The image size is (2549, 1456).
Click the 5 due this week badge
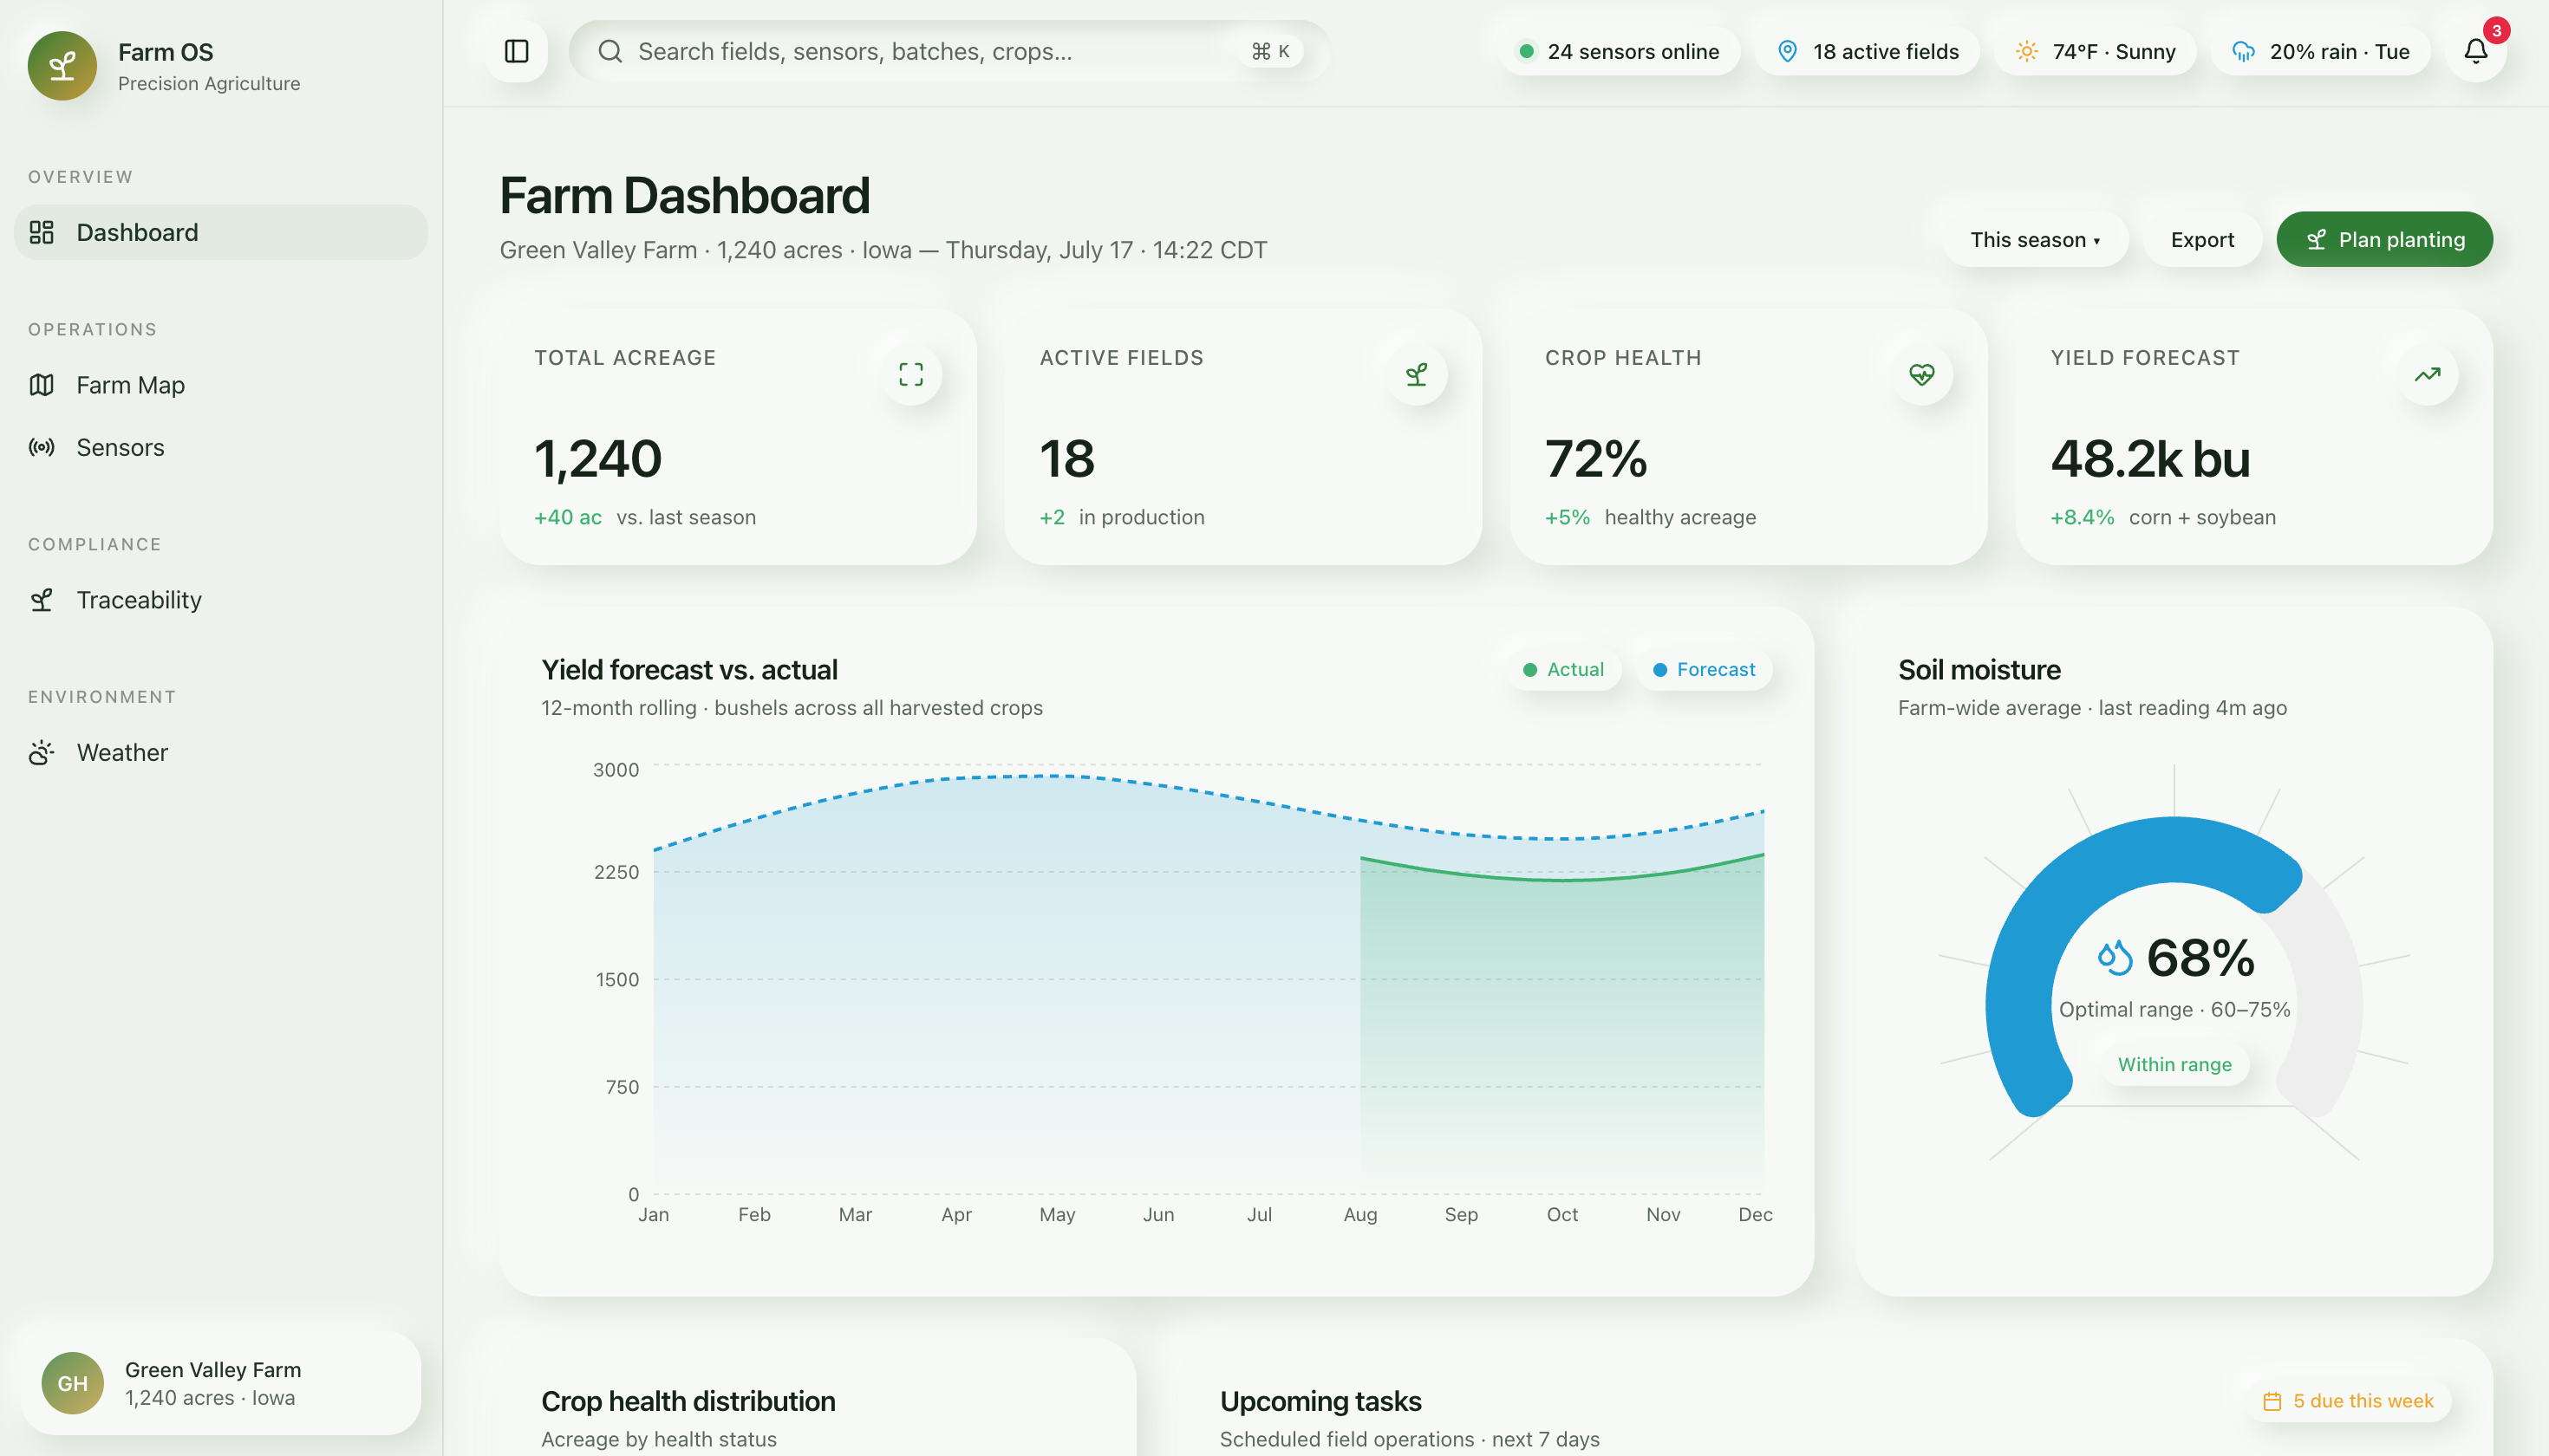coord(2348,1401)
